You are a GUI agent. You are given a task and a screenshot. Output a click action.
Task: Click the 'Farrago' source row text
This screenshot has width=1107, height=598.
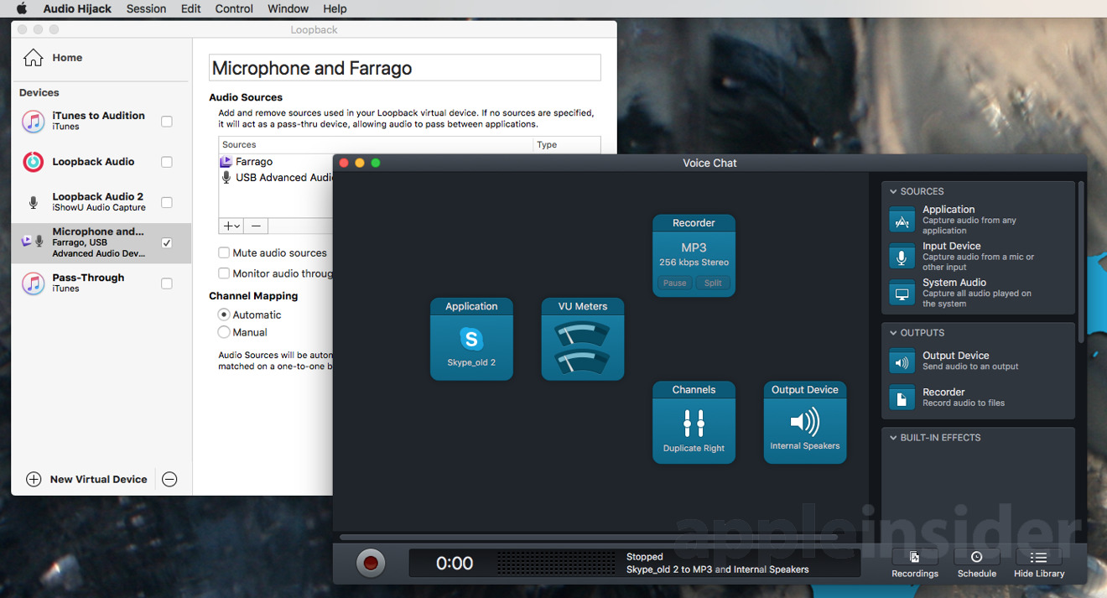click(254, 162)
